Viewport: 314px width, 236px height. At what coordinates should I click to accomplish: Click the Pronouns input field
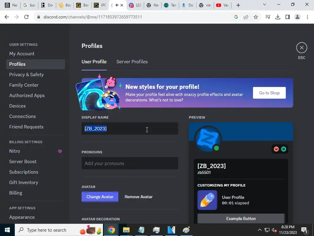point(130,163)
